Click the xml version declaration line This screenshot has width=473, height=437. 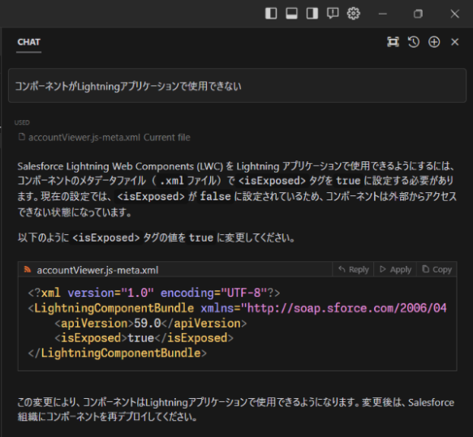coord(154,293)
